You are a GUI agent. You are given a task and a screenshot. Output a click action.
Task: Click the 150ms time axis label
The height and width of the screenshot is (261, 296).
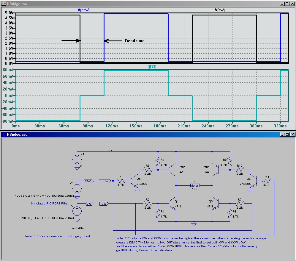(136, 126)
